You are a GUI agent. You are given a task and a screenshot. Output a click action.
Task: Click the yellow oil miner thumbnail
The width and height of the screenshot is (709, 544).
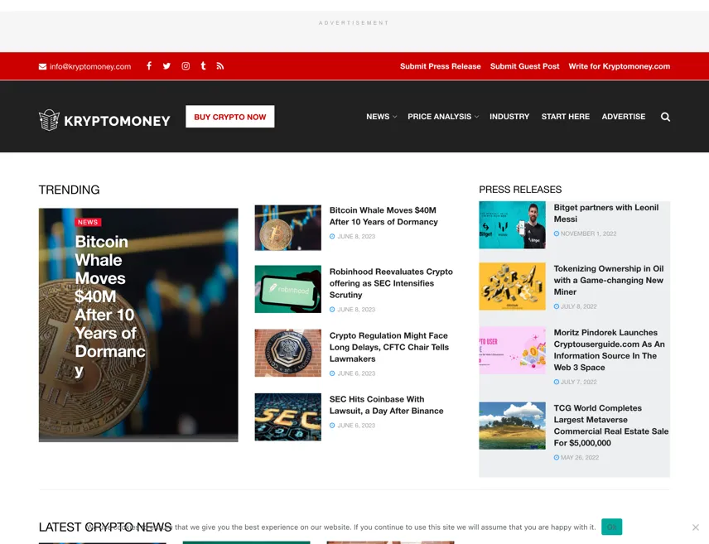click(513, 286)
